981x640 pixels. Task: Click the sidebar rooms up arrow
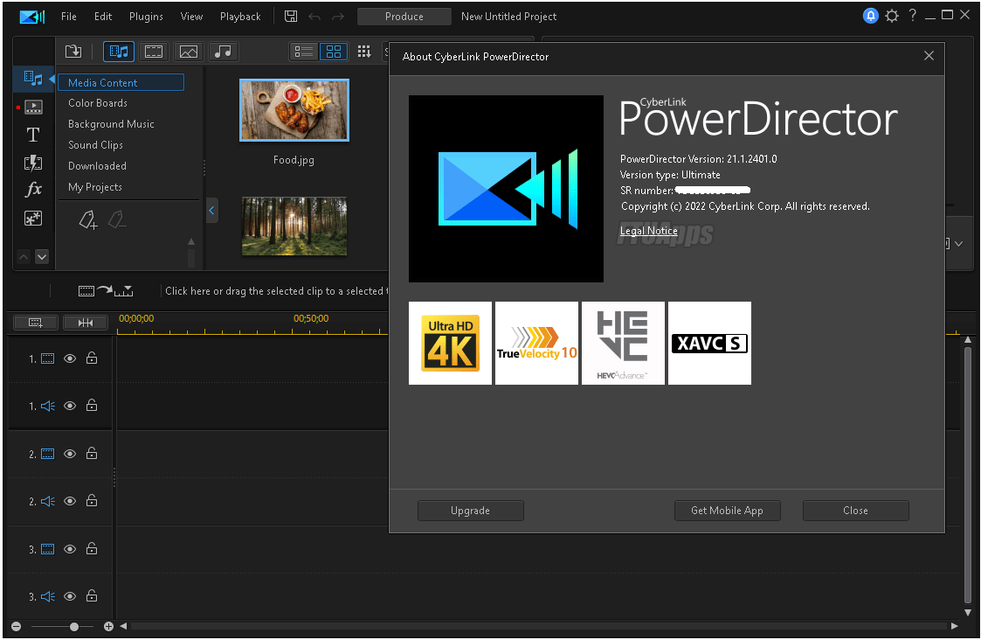(23, 257)
